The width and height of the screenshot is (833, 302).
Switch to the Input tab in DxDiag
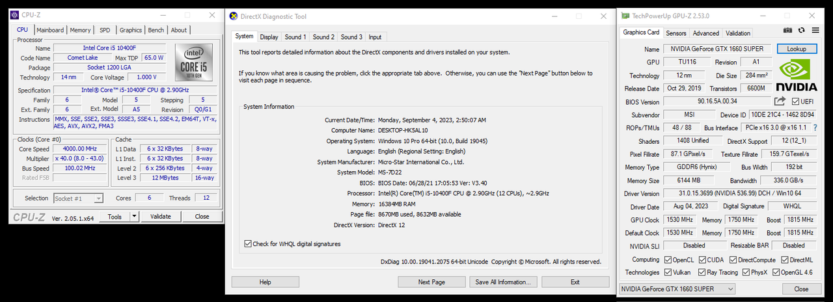tap(376, 37)
